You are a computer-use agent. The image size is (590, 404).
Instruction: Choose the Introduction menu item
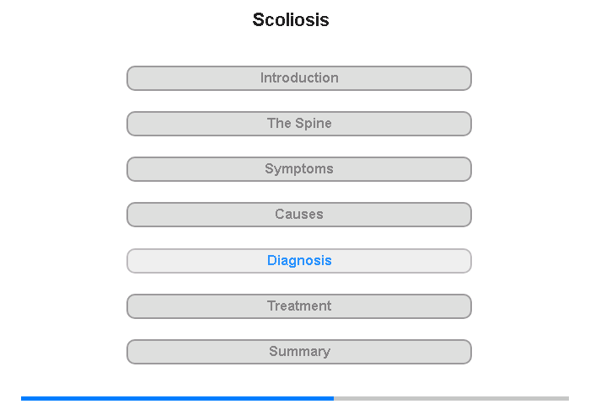click(x=299, y=78)
